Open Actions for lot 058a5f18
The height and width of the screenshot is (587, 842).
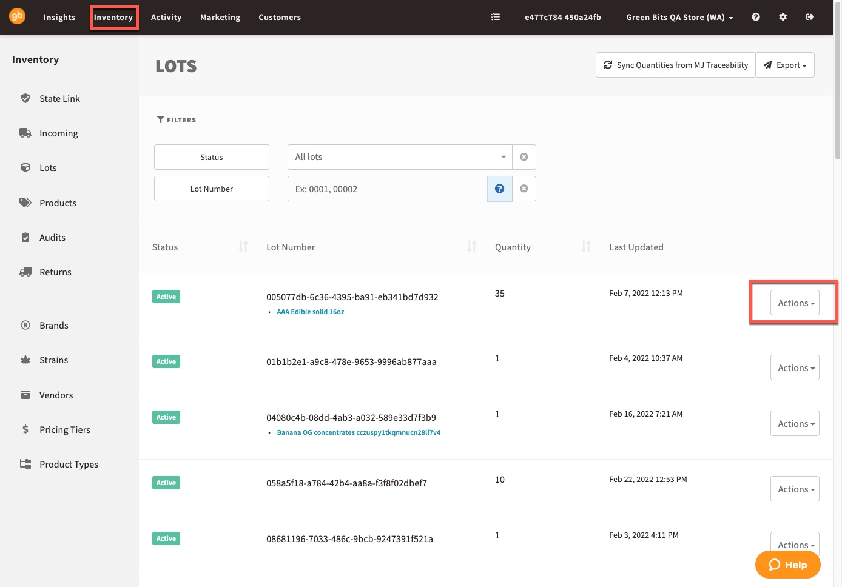[795, 489]
